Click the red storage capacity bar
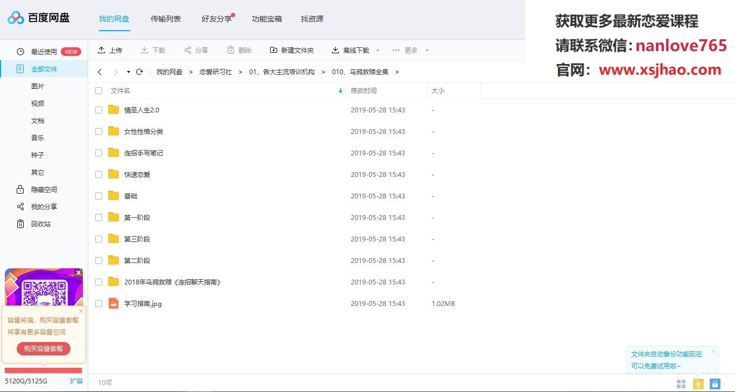 coord(43,370)
